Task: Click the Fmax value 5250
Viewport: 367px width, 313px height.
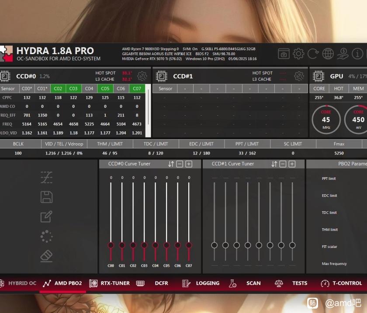Action: pyautogui.click(x=339, y=153)
